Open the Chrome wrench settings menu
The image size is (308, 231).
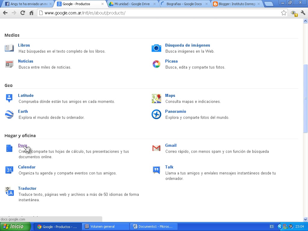[x=303, y=13]
